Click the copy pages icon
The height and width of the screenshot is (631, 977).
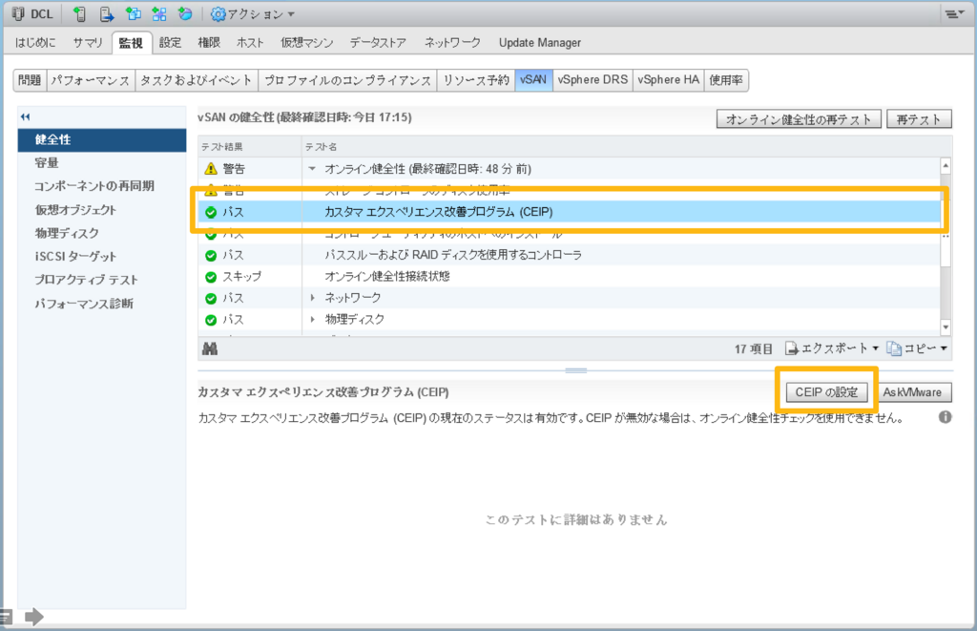pyautogui.click(x=893, y=348)
